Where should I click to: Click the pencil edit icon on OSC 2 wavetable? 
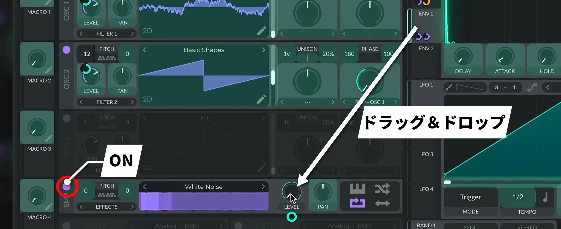(261, 99)
